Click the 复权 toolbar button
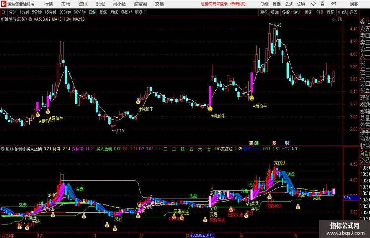This screenshot has width=370, height=238. click(264, 12)
